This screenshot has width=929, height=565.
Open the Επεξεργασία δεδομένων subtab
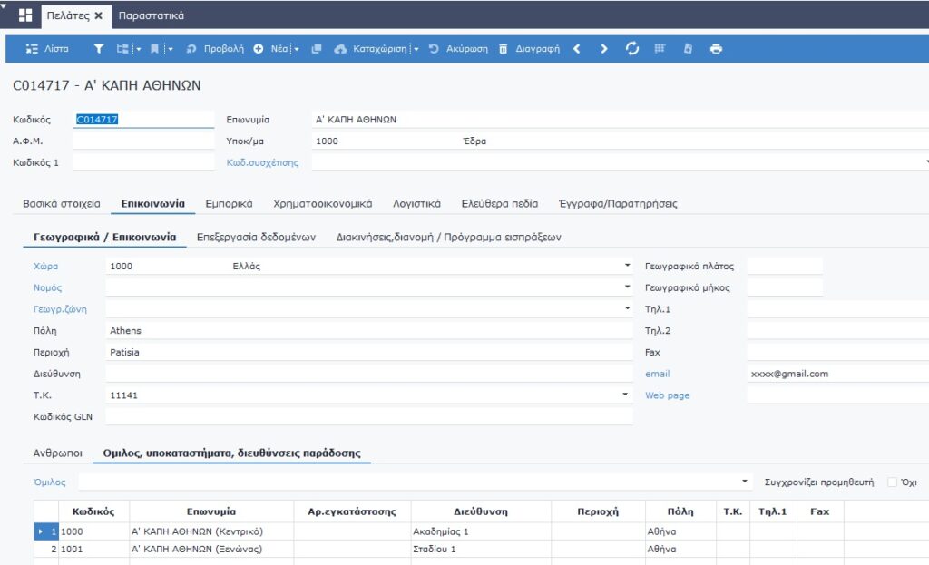point(256,237)
